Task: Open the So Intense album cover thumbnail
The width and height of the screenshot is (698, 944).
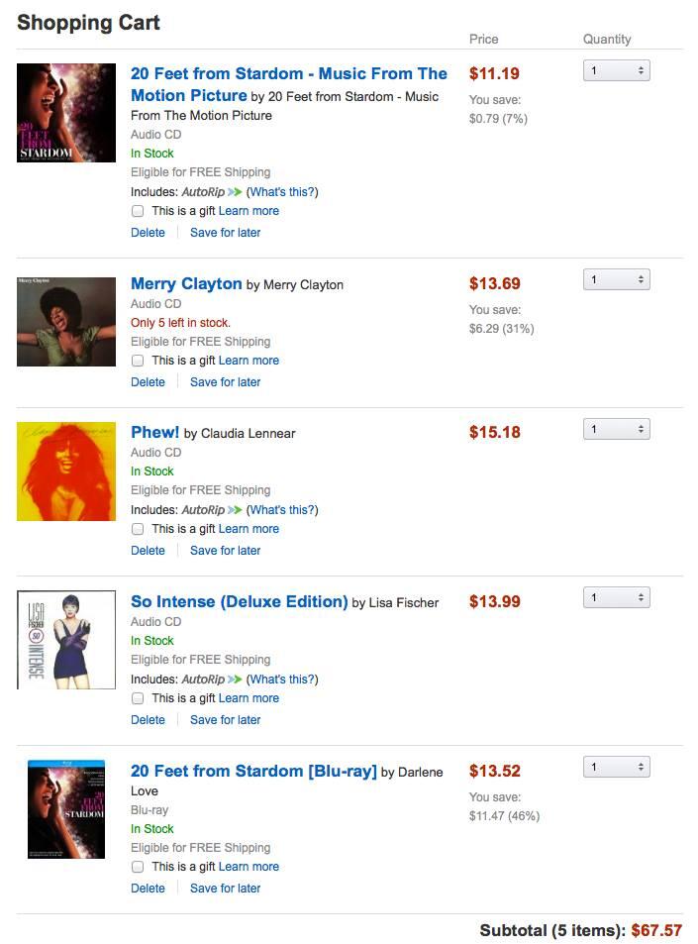Action: click(x=66, y=640)
